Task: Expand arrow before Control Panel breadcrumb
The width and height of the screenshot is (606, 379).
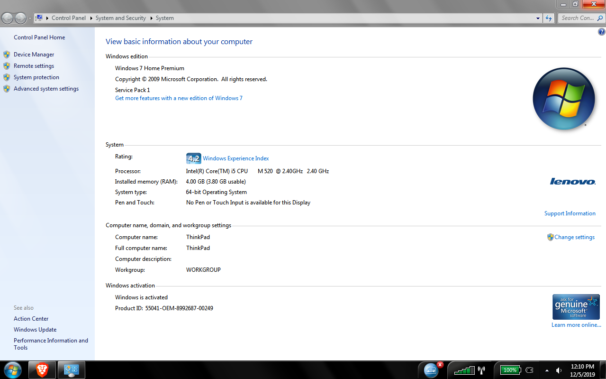Action: [47, 18]
